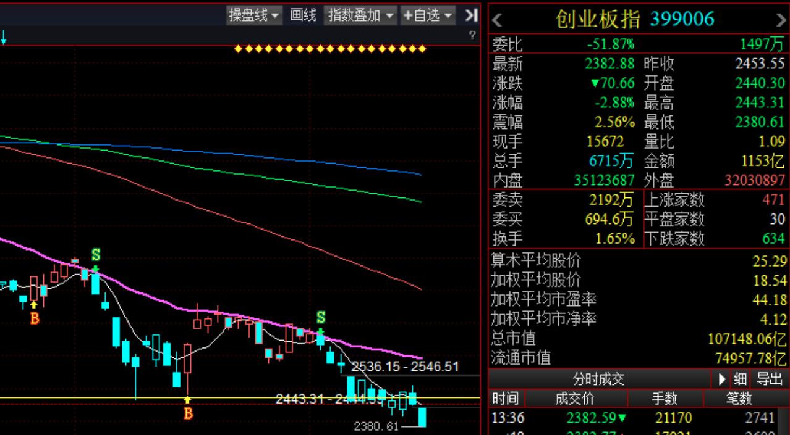Click the jump-to-end arrow icon in toolbar

pyautogui.click(x=471, y=15)
